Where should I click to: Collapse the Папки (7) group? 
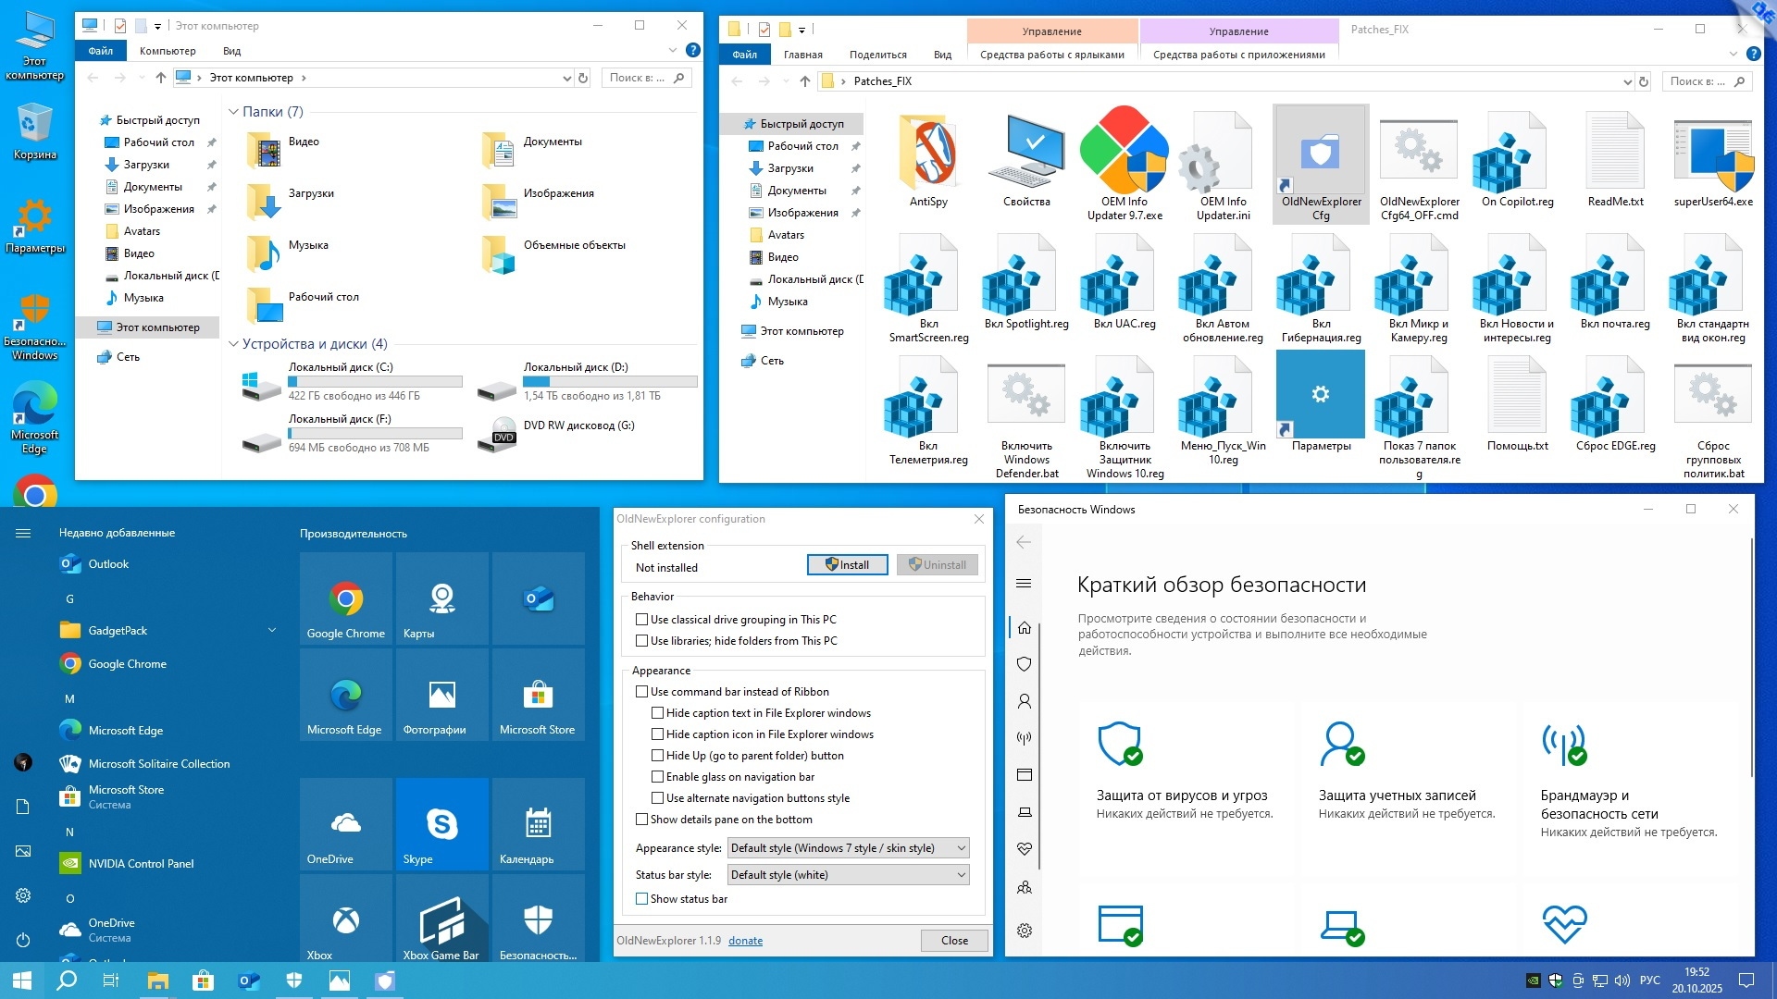pyautogui.click(x=234, y=112)
